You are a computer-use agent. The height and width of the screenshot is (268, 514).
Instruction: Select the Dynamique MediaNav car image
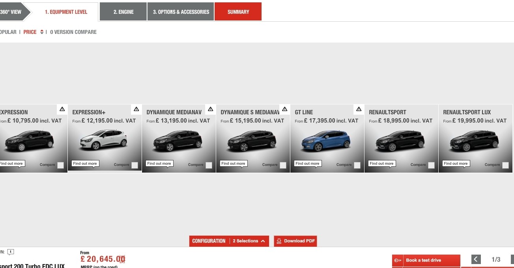point(178,141)
